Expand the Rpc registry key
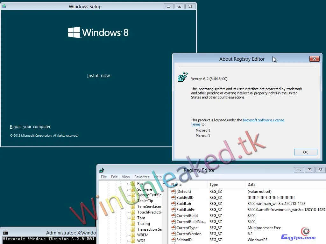This screenshot has width=326, height=244. [128, 184]
